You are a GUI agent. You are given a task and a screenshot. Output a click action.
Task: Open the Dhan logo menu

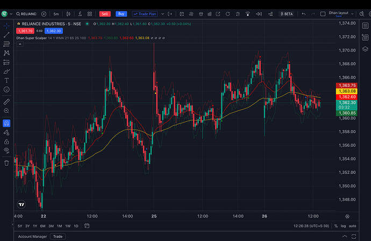point(4,14)
